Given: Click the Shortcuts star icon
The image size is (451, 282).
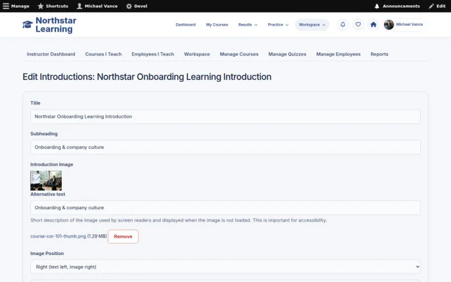Looking at the screenshot, I should click(x=41, y=6).
